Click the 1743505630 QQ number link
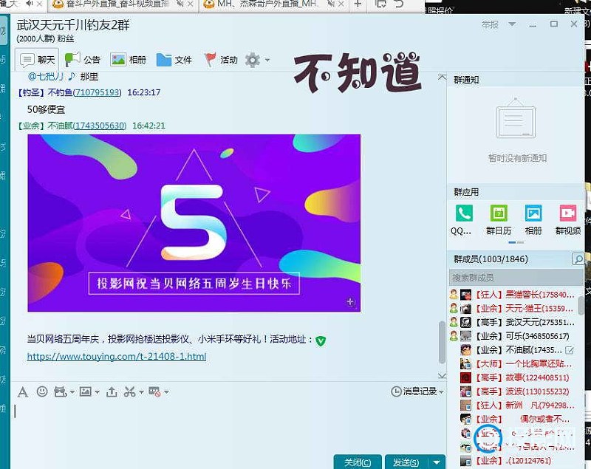 click(100, 126)
